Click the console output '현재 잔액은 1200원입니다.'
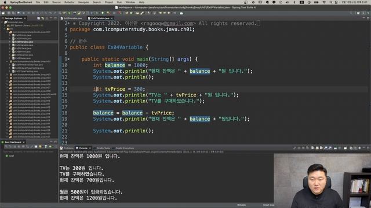Image resolution: width=371 pixels, height=208 pixels. [88, 198]
